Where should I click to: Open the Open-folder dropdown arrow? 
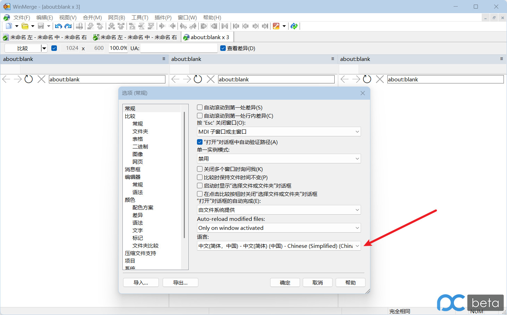coord(33,26)
